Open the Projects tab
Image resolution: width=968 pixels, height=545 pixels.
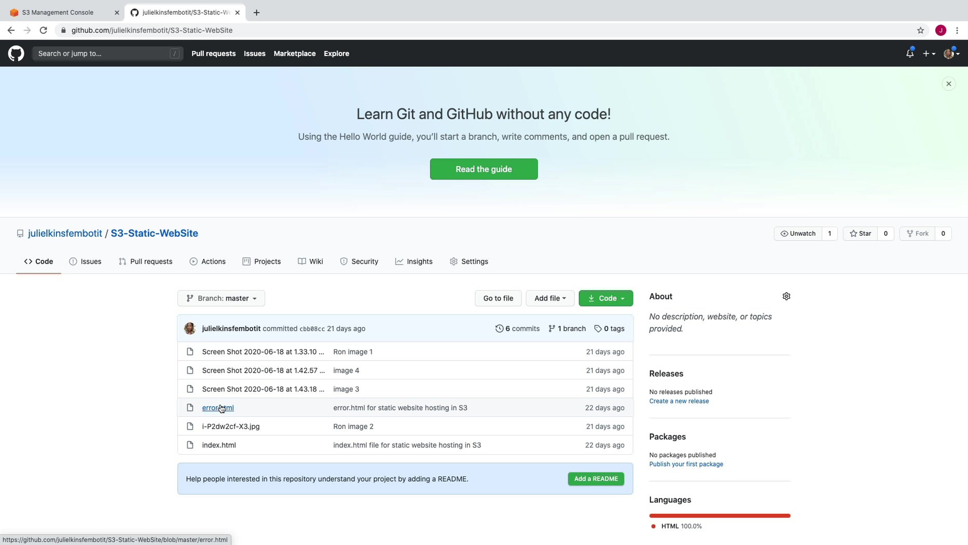[262, 262]
